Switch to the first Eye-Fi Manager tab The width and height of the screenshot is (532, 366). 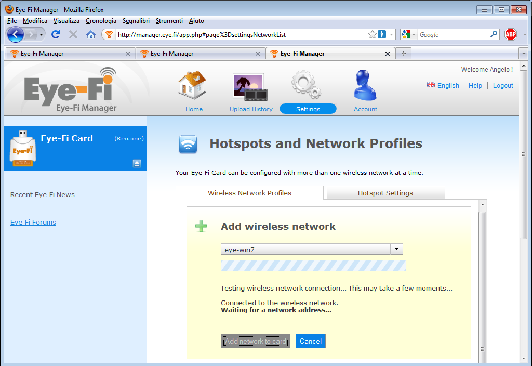[x=70, y=54]
